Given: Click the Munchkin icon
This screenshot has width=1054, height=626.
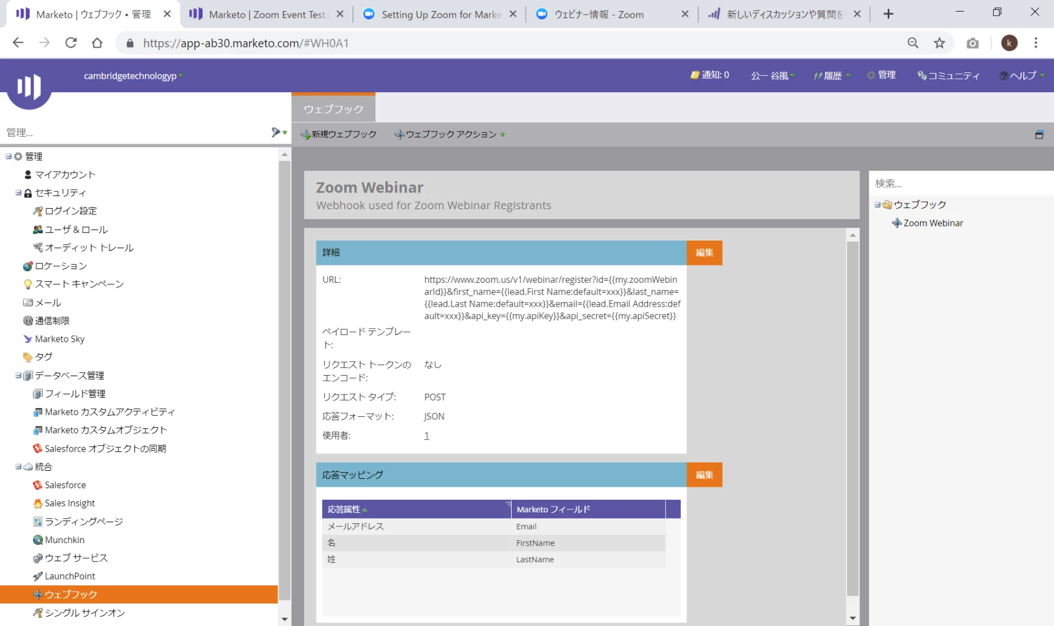Looking at the screenshot, I should (38, 540).
